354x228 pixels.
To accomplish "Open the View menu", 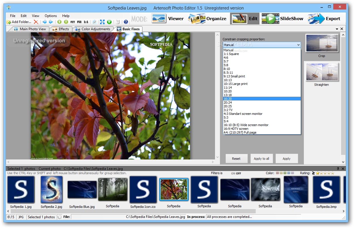I will [36, 16].
